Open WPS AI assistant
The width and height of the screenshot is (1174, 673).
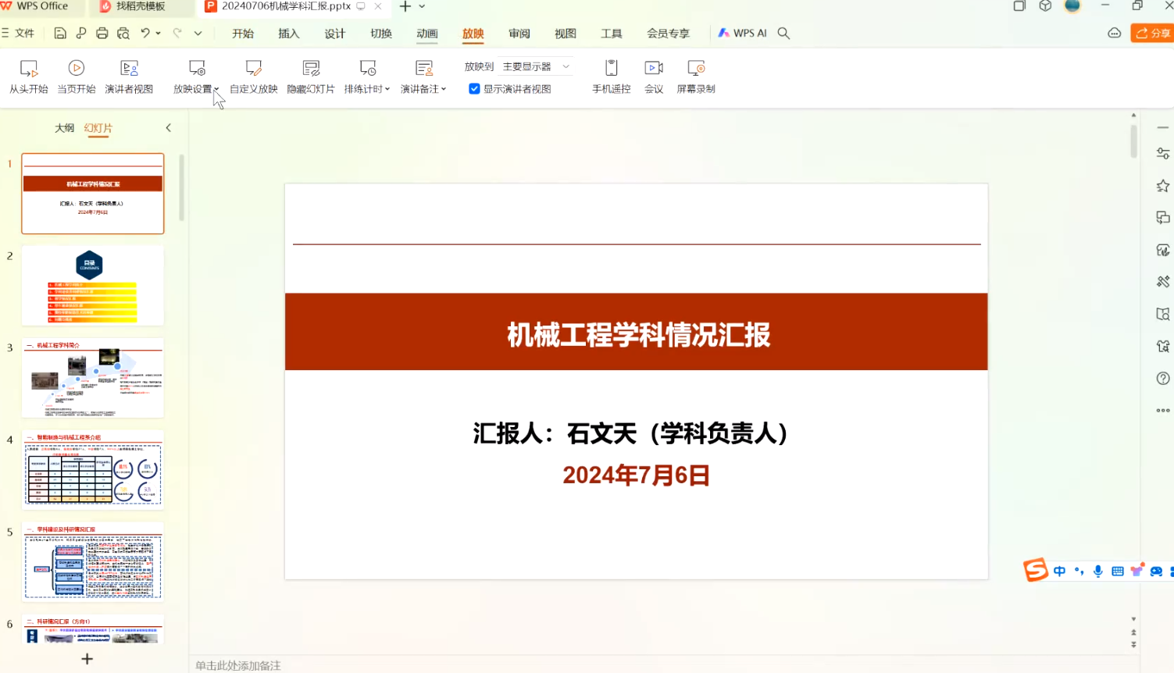743,33
